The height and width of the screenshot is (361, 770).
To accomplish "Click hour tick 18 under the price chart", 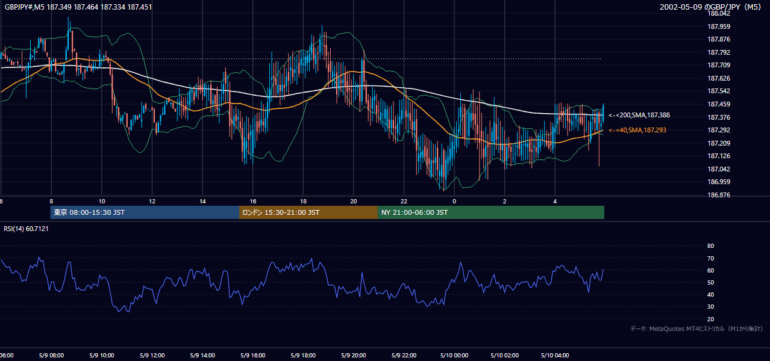I will [x=303, y=202].
